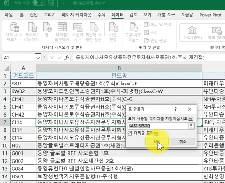Switch to the Page Layout (페이지 레이아웃) tab
Screen dimensions: 225x183
tap(76, 15)
